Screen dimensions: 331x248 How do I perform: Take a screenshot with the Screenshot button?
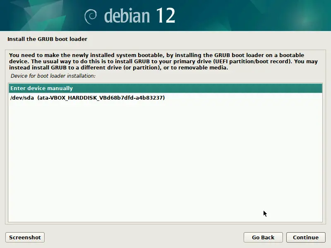pyautogui.click(x=25, y=237)
